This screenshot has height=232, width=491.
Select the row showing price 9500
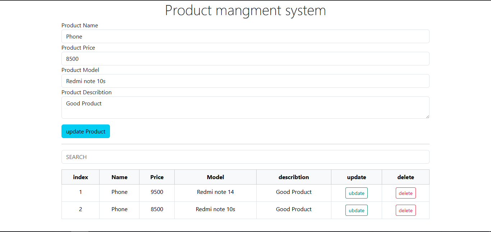point(157,192)
